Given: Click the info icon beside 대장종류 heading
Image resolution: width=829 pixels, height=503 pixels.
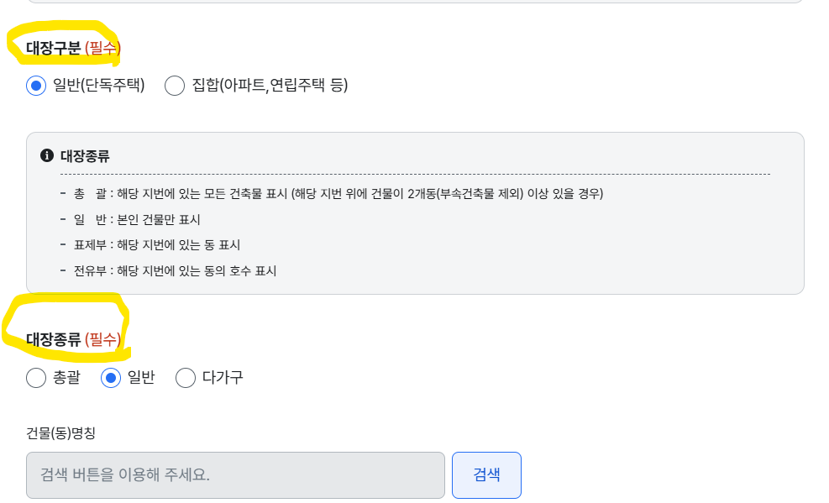Looking at the screenshot, I should pyautogui.click(x=47, y=155).
